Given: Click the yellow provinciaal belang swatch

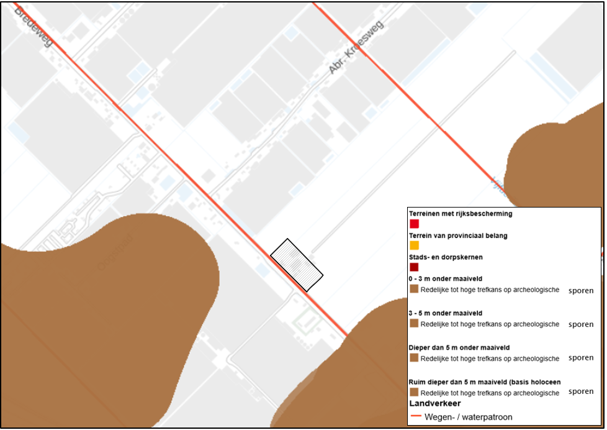Looking at the screenshot, I should coord(414,245).
